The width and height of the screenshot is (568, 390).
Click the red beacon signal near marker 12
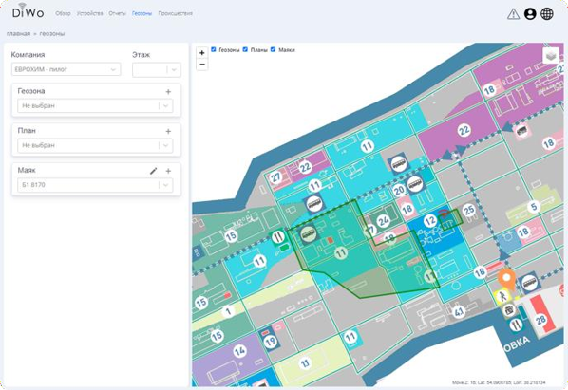[444, 214]
